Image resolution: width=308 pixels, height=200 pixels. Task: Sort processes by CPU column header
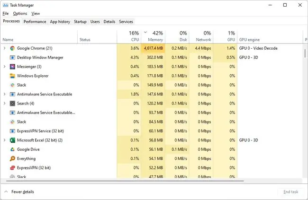[x=129, y=37]
